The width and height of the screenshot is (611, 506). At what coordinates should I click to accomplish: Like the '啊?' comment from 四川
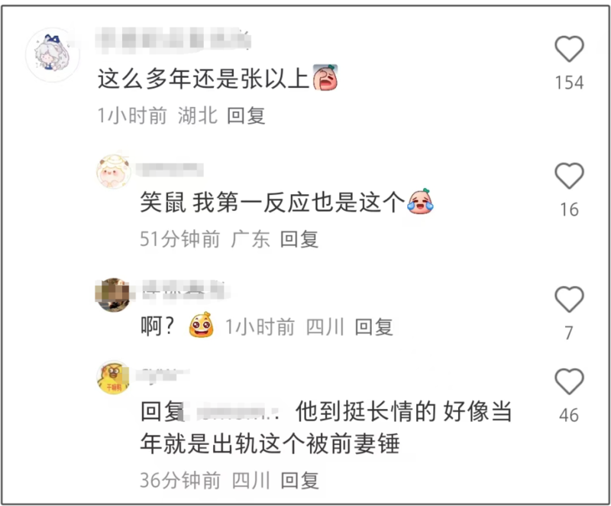click(569, 299)
